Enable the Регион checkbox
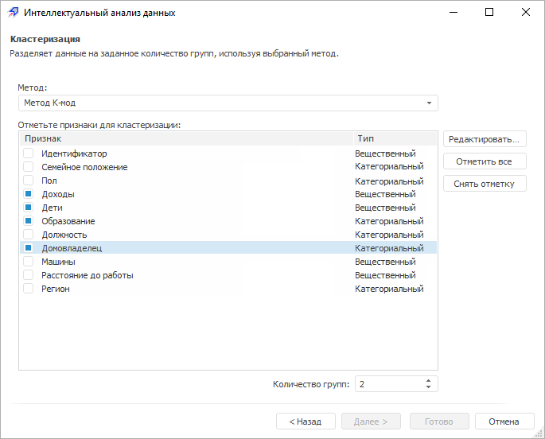The image size is (545, 439). point(28,289)
